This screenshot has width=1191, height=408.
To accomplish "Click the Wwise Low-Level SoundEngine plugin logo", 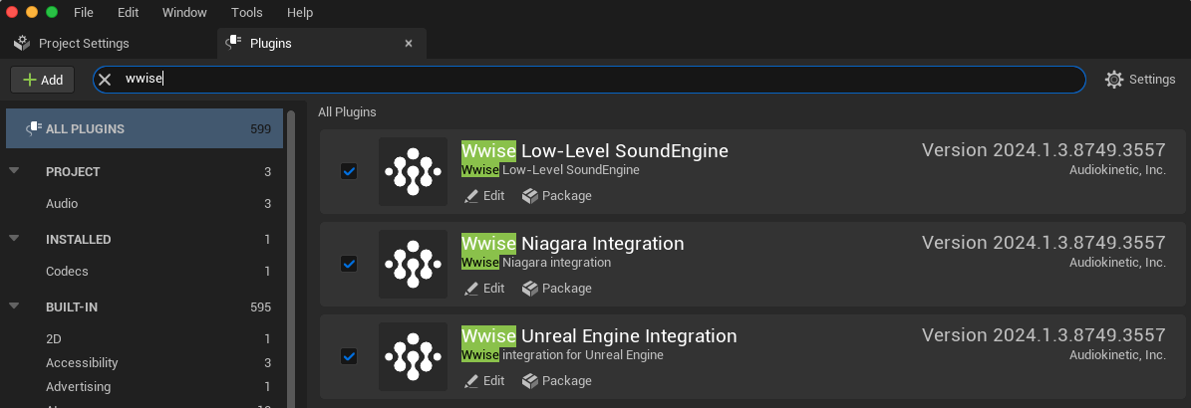I will (x=413, y=172).
